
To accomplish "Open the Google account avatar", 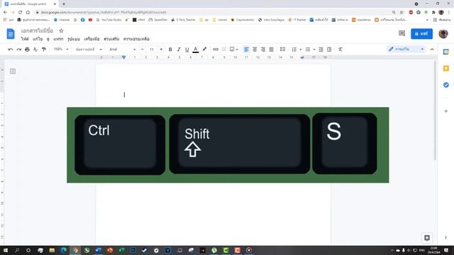I will (443, 34).
